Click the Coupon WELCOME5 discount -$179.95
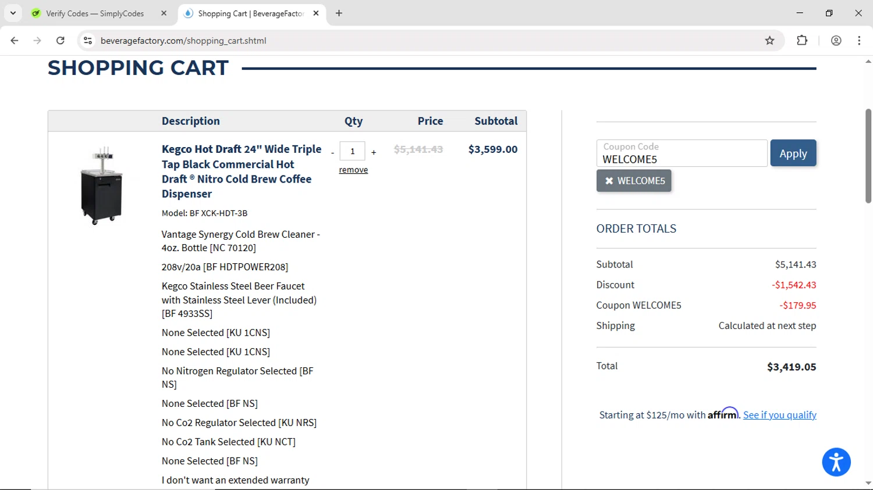The width and height of the screenshot is (873, 490). (797, 305)
